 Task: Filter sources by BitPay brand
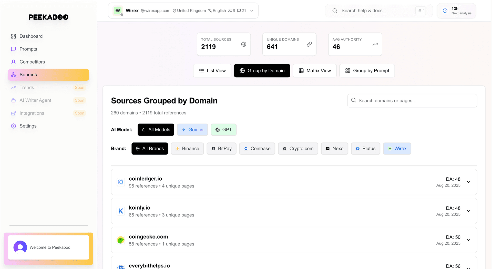pyautogui.click(x=221, y=149)
